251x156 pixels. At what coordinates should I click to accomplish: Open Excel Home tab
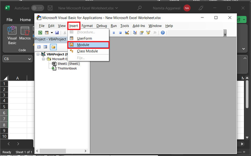(25, 20)
